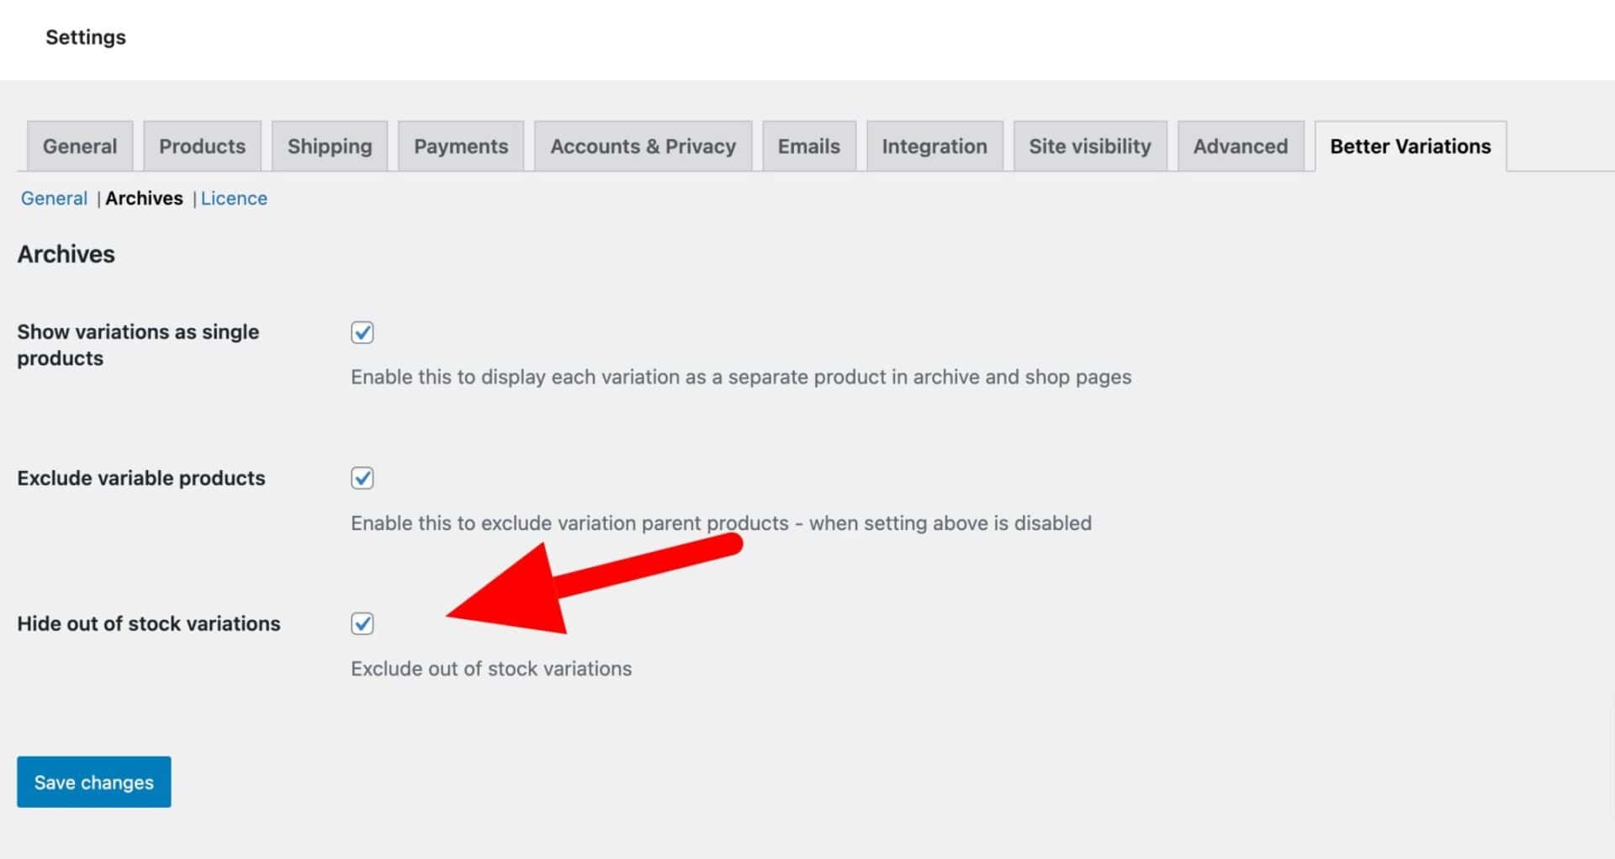Open the General settings tab

80,146
